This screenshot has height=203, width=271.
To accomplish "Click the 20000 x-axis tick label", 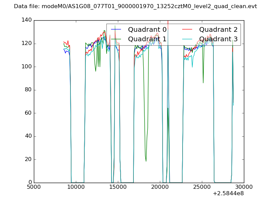I will (x=160, y=187).
